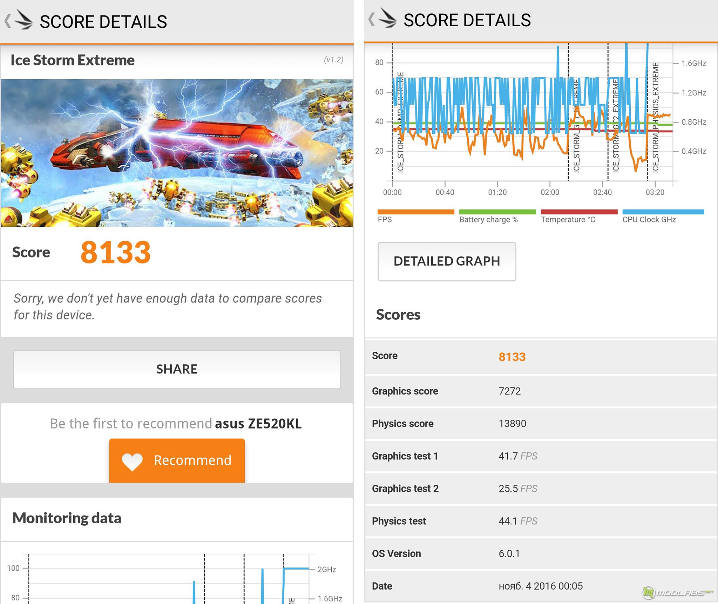This screenshot has height=604, width=718.
Task: Tap the 3DMark logo on the left header
Action: pos(24,20)
